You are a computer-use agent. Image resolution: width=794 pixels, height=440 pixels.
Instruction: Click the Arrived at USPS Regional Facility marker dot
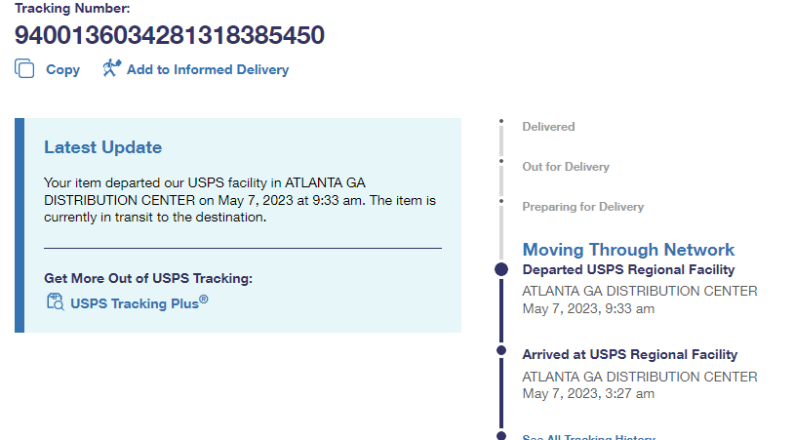(501, 350)
